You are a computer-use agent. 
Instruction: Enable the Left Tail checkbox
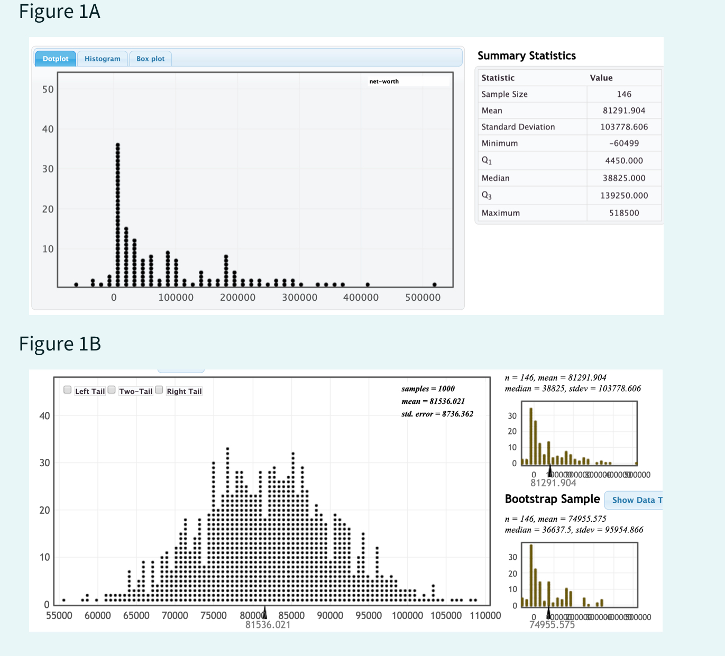pyautogui.click(x=68, y=390)
